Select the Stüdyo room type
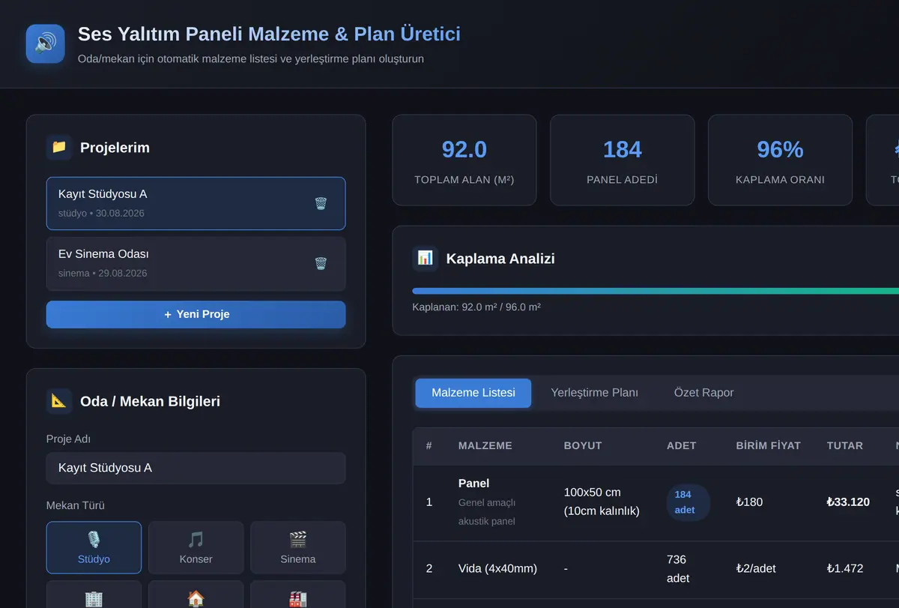This screenshot has width=899, height=608. click(x=94, y=547)
